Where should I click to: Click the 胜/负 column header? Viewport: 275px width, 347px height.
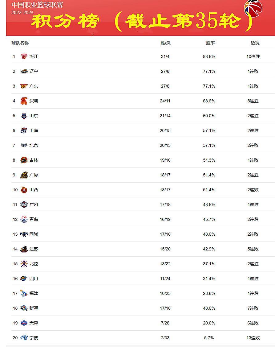pyautogui.click(x=165, y=43)
